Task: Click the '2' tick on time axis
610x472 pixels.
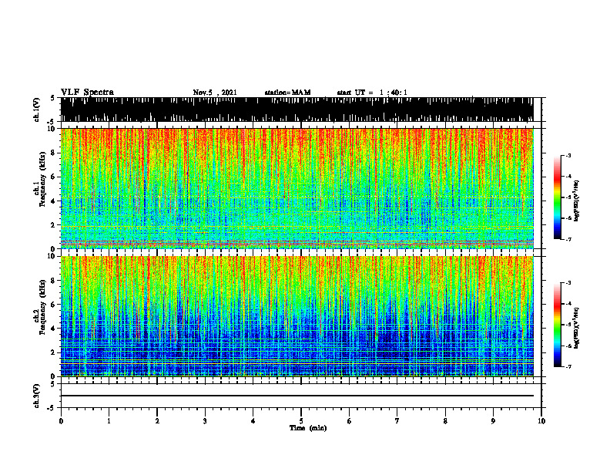Action: click(157, 421)
